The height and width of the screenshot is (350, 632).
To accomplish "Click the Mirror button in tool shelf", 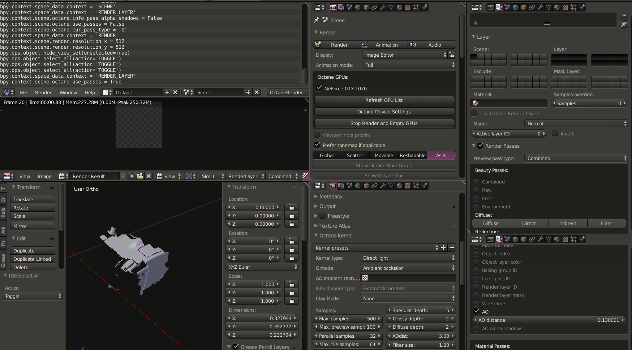I will [33, 226].
